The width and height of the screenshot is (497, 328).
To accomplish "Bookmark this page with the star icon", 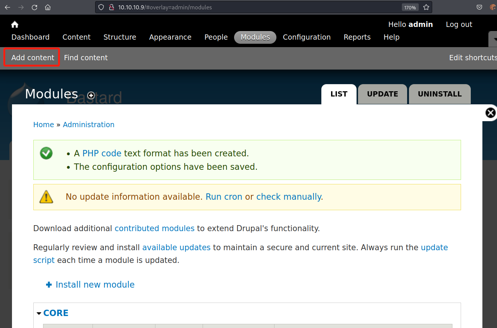I will pos(426,7).
